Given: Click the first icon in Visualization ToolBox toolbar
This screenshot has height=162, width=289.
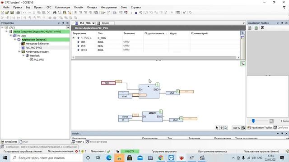Looking at the screenshot, I should (x=250, y=28).
